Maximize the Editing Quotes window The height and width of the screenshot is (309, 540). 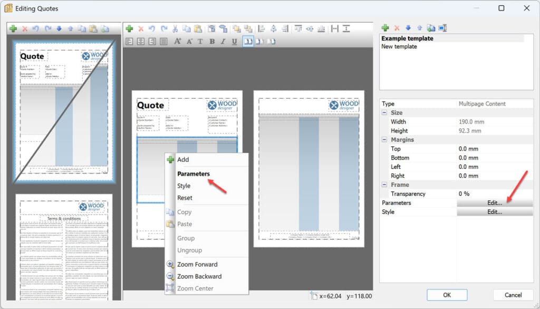pos(502,8)
